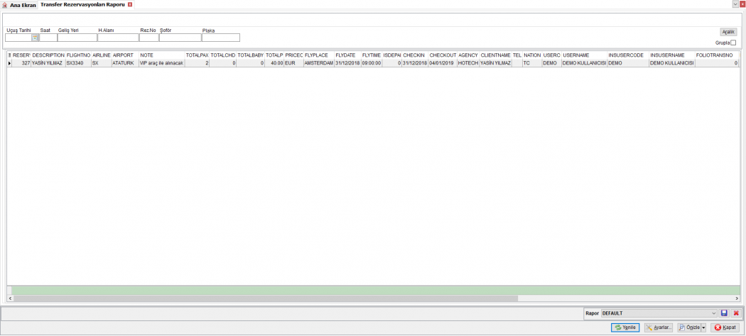The height and width of the screenshot is (336, 746).
Task: Sort by the AIRLINE column header
Action: pos(101,55)
